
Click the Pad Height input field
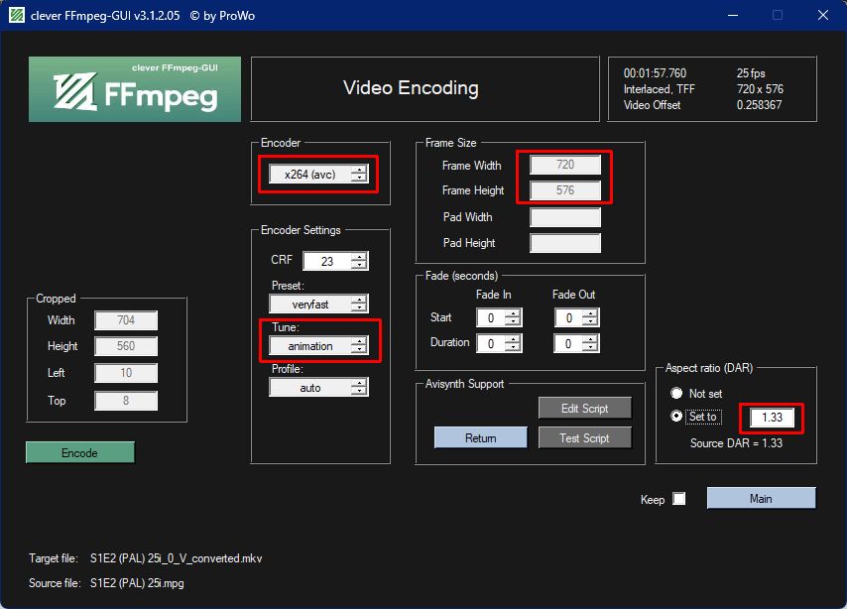point(565,243)
